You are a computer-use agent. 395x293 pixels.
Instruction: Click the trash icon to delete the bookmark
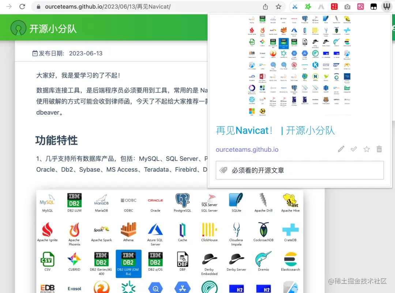click(379, 149)
